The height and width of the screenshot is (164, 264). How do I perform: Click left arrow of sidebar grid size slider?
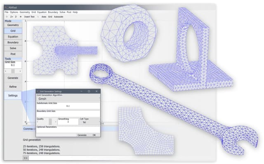(6, 71)
